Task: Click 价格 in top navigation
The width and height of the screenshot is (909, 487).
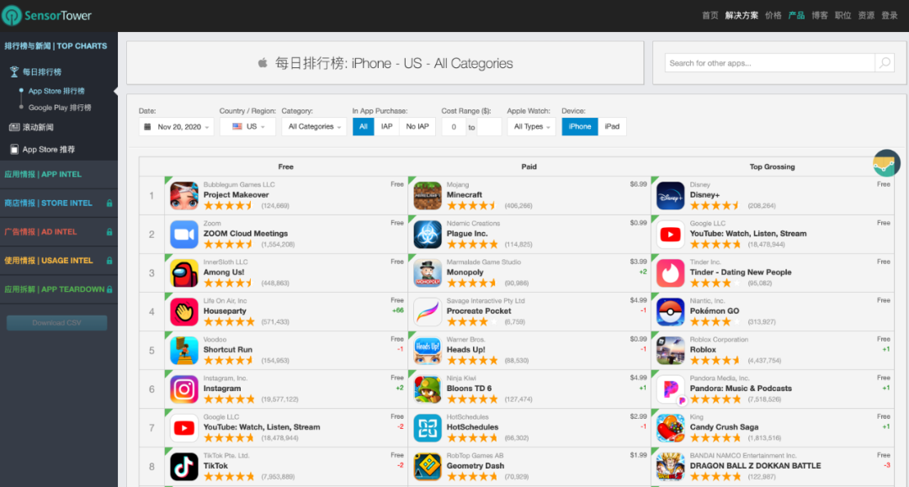Action: [773, 16]
